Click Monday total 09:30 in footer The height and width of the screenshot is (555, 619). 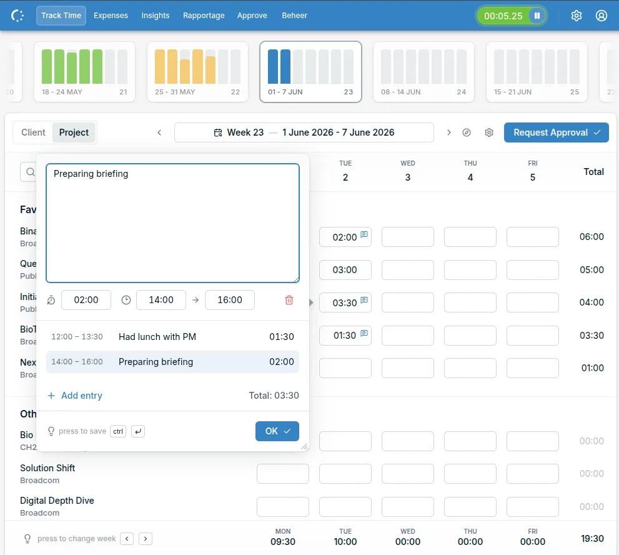(x=283, y=542)
